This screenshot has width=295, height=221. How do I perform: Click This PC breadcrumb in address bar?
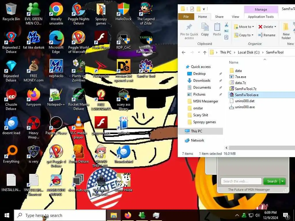pyautogui.click(x=225, y=52)
